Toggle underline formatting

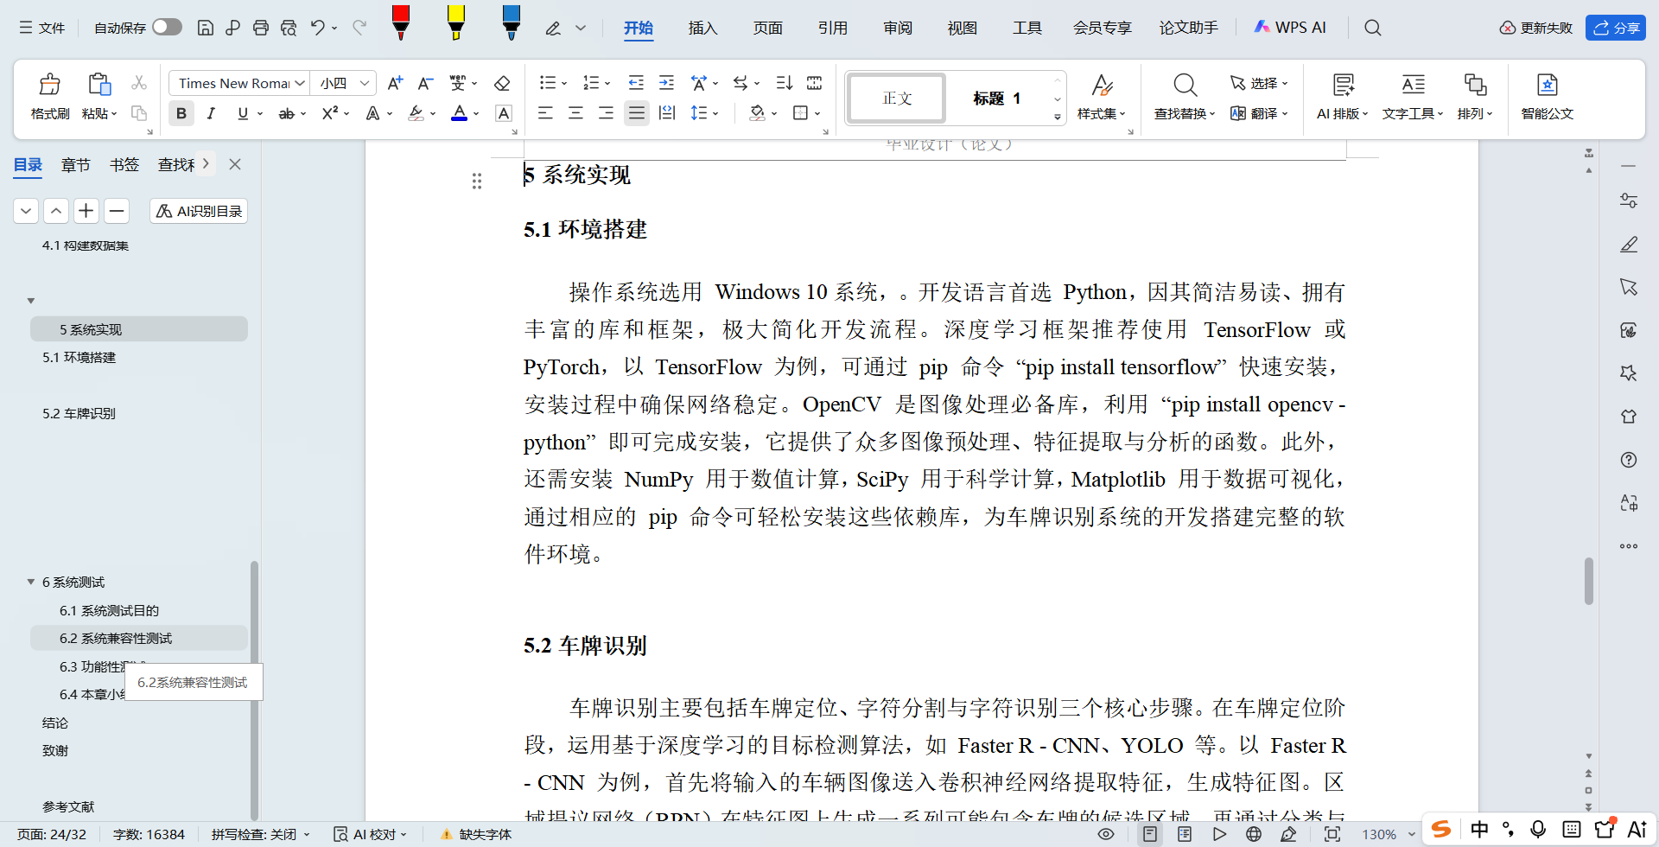click(243, 113)
